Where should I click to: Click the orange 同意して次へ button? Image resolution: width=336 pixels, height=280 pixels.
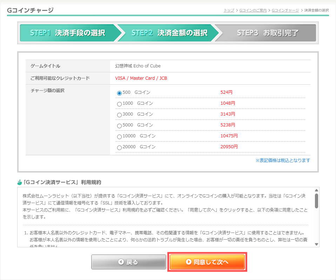[207, 262]
